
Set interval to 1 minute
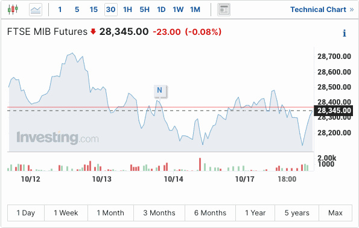(60, 10)
